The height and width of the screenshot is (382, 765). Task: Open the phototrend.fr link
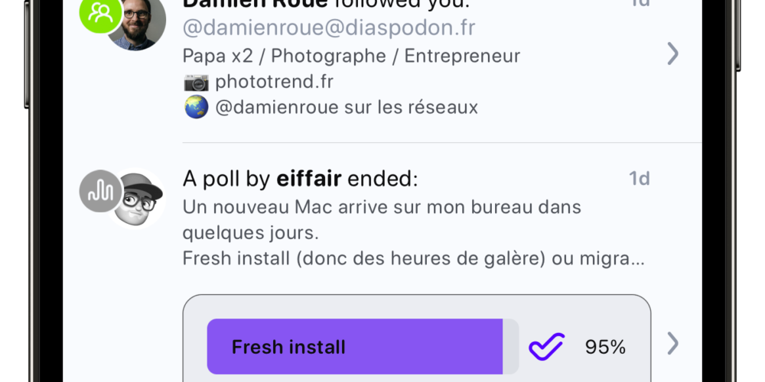(274, 82)
